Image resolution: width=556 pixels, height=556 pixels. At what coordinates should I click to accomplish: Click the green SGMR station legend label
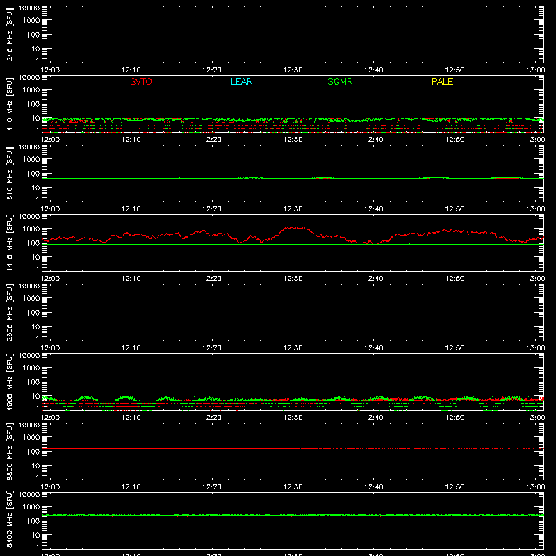[x=340, y=81]
